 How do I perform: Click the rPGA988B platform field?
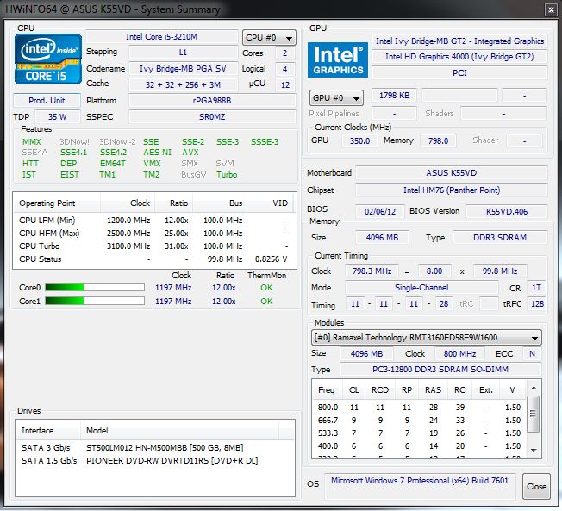[x=212, y=100]
